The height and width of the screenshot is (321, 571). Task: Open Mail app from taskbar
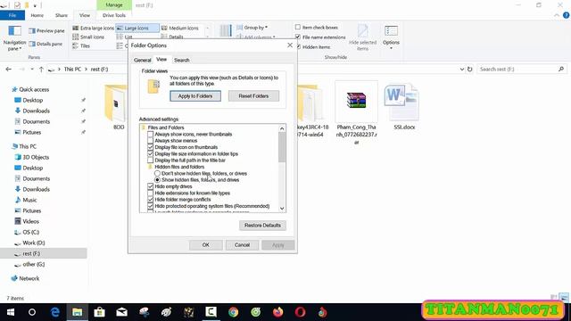[x=121, y=312]
